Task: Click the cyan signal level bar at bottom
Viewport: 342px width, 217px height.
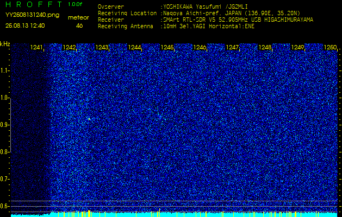Action: point(174,215)
